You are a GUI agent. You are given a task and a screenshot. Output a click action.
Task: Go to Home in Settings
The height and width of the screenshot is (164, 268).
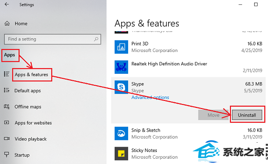21,24
